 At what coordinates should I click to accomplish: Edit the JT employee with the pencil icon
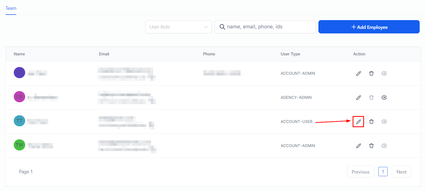358,73
